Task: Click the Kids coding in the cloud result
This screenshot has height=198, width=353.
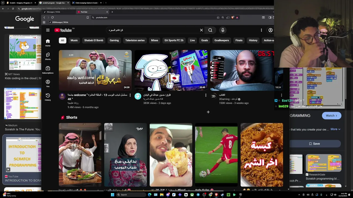Action: [23, 78]
